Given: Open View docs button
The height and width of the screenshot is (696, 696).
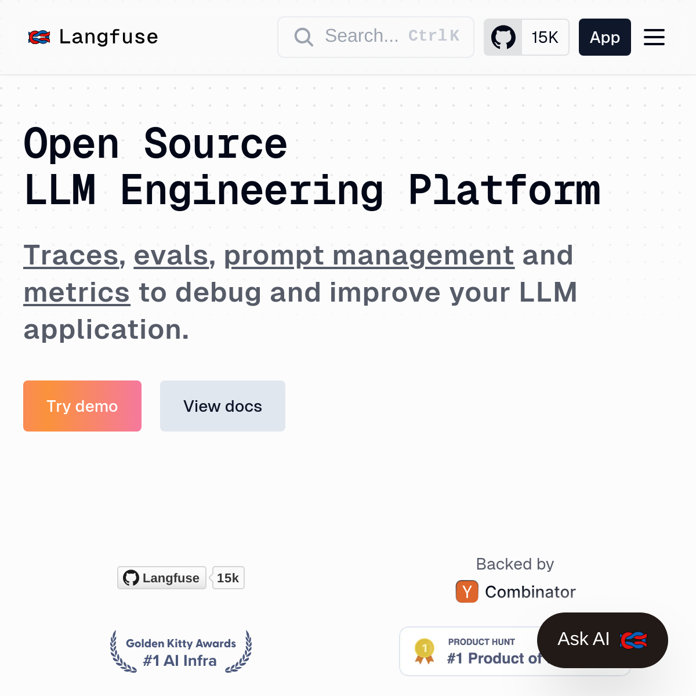Looking at the screenshot, I should (x=223, y=406).
